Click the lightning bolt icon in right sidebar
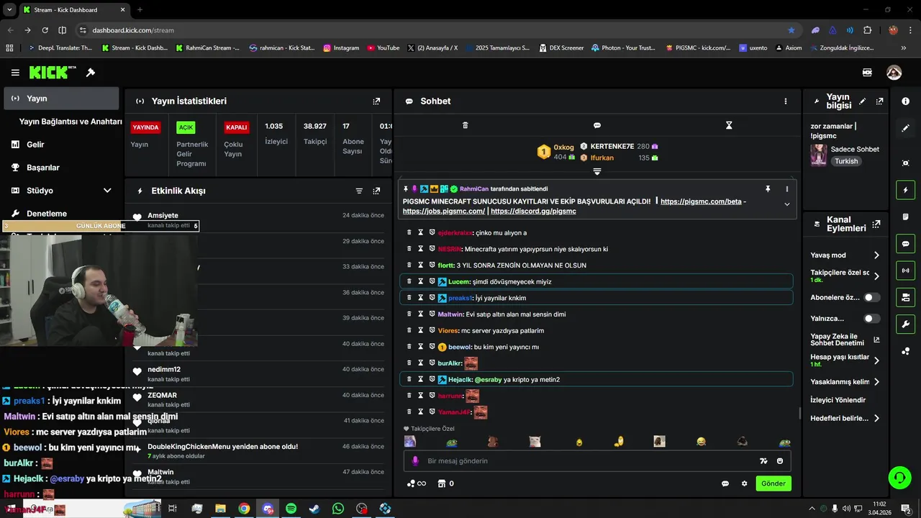The width and height of the screenshot is (921, 518). pyautogui.click(x=905, y=190)
